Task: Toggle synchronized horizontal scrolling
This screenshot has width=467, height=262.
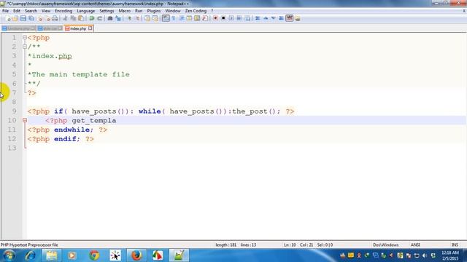Action: point(155,18)
